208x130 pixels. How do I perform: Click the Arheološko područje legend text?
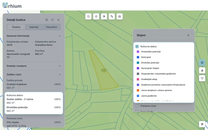[x=151, y=52]
